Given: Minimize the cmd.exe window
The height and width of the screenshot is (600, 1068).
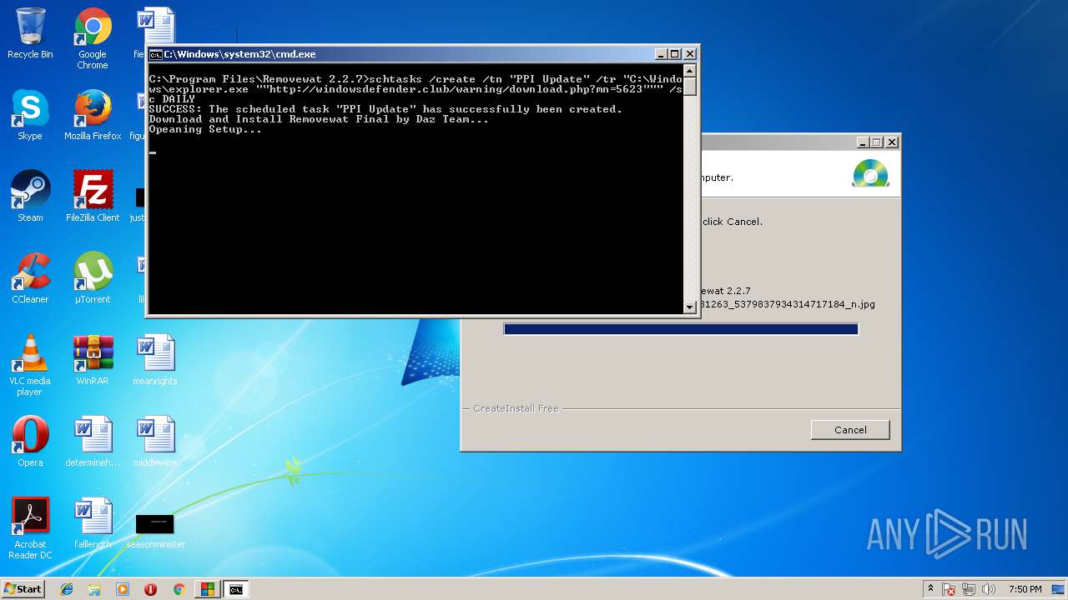Looking at the screenshot, I should 661,54.
